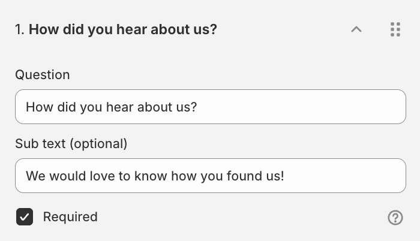Hide question 1 details using the caret
This screenshot has width=420, height=241.
click(356, 29)
